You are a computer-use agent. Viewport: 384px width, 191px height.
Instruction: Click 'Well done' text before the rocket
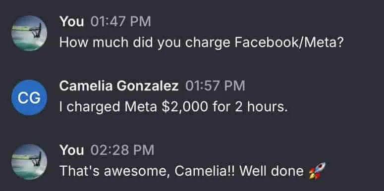coord(272,171)
